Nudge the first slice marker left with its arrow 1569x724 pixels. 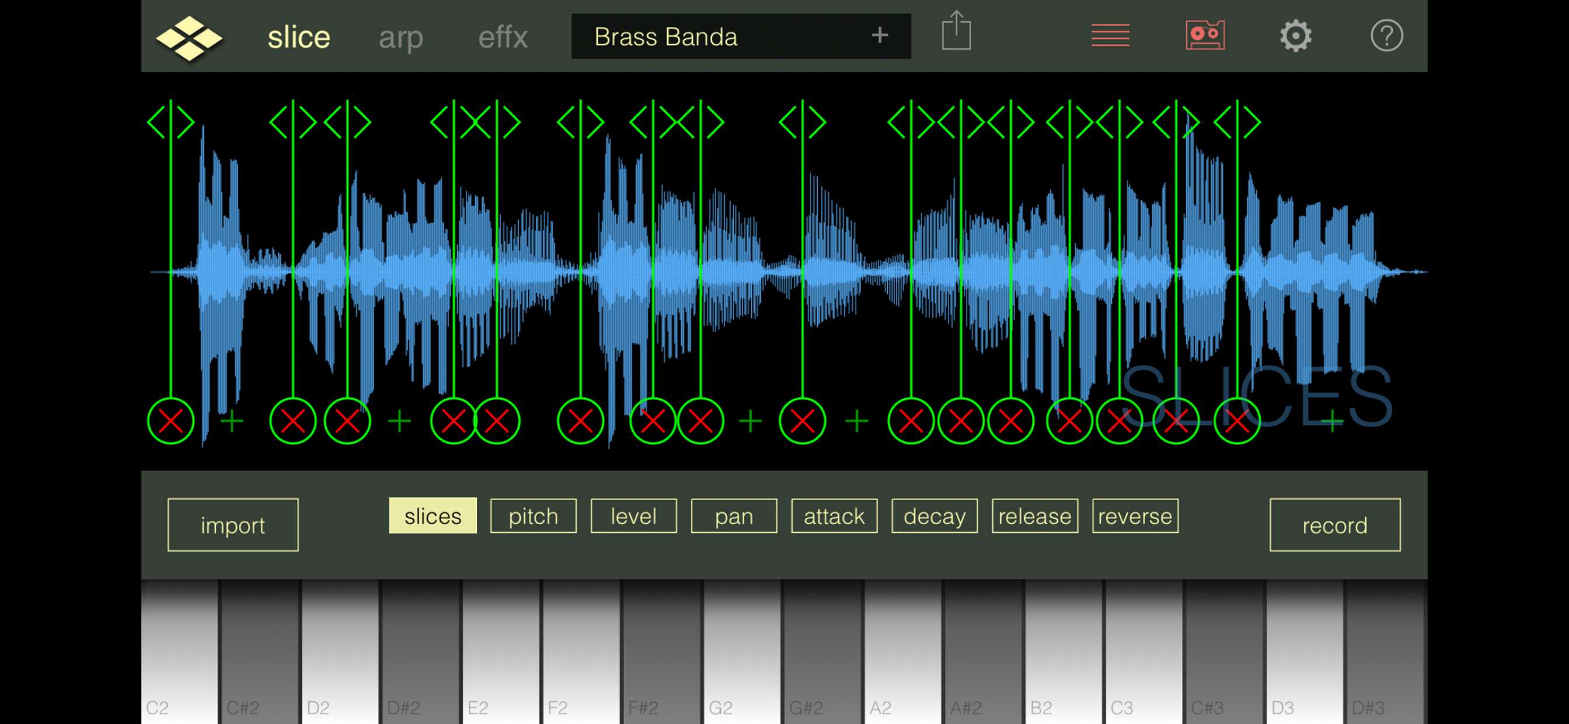coord(156,122)
